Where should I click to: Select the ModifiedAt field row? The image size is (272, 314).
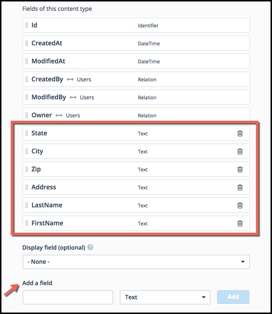click(136, 61)
